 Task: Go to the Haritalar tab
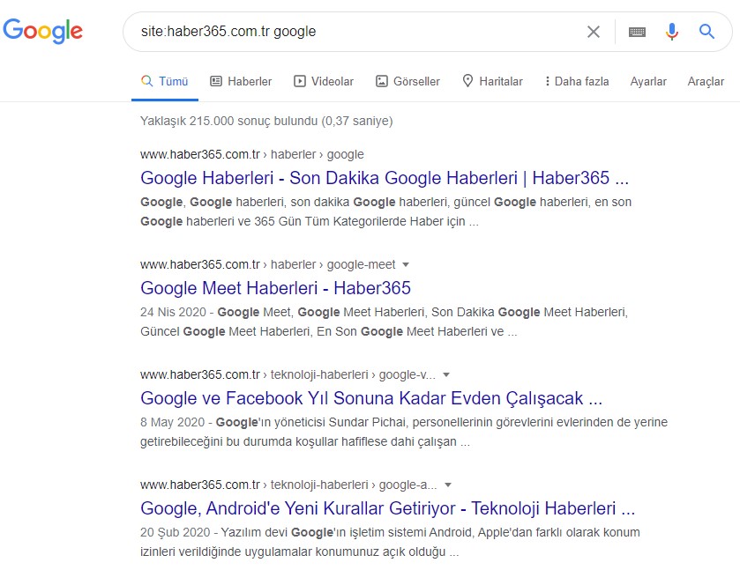(492, 81)
